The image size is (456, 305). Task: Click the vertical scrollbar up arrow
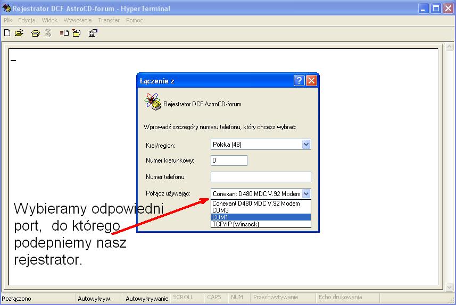(449, 47)
